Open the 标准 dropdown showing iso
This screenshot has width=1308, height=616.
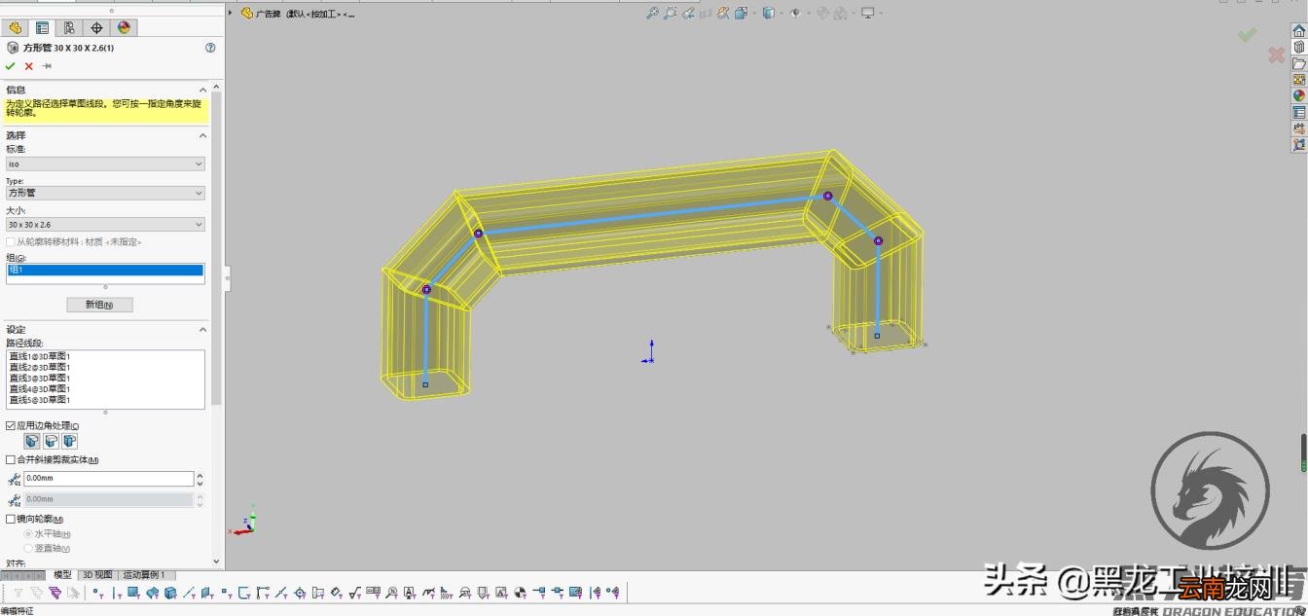tap(105, 163)
